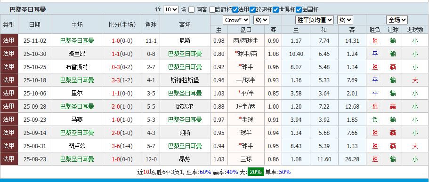The height and width of the screenshot is (182, 429).
Task: Click the 角球 column header
Action: pyautogui.click(x=151, y=24)
